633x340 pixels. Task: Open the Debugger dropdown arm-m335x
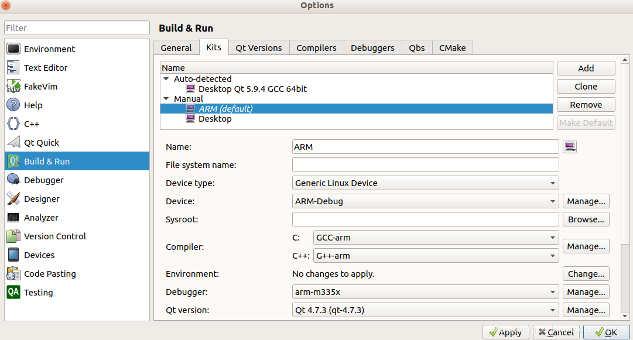coord(426,292)
